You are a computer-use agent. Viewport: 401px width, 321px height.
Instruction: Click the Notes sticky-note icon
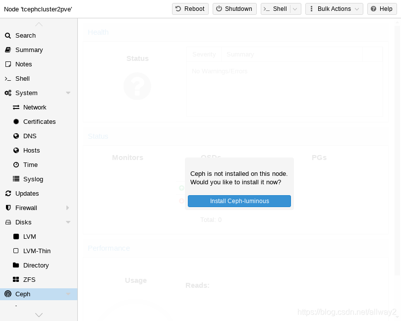click(x=8, y=64)
